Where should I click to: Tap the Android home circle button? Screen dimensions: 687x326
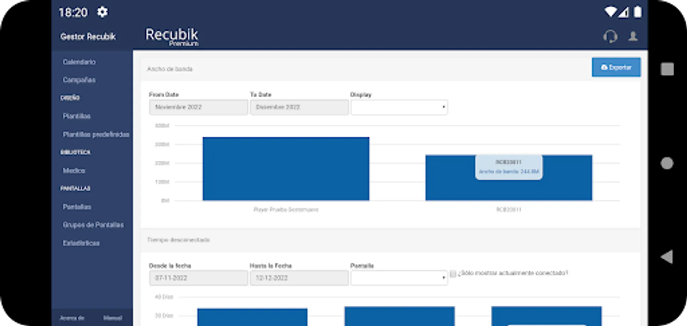(x=667, y=163)
